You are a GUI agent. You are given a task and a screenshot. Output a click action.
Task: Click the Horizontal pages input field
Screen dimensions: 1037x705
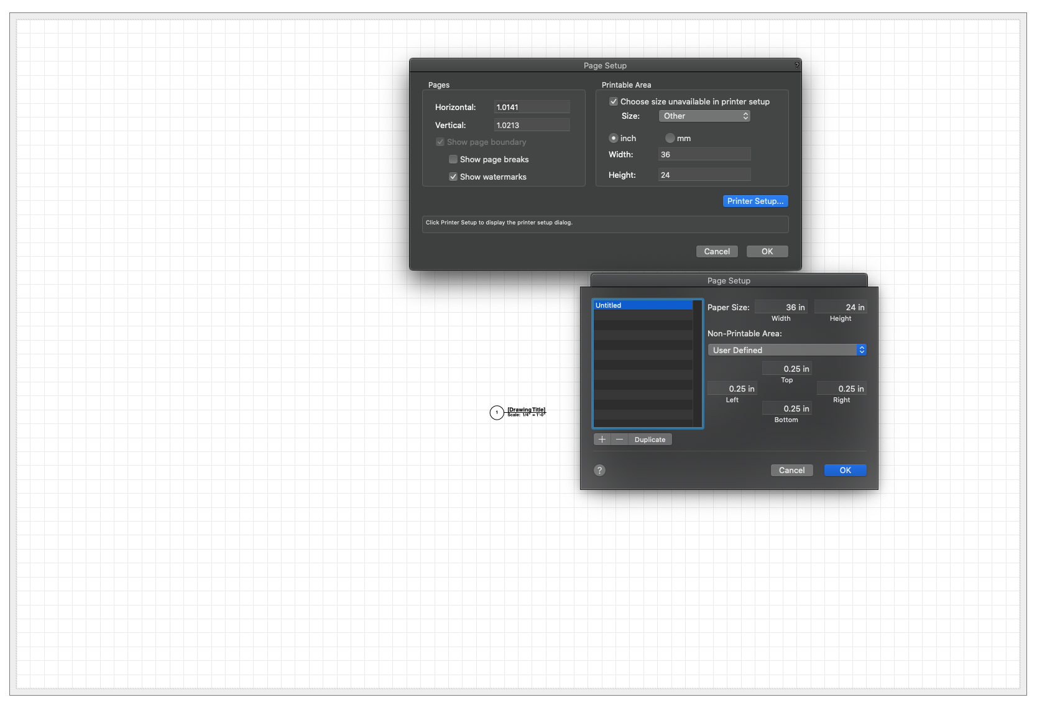[x=531, y=106]
